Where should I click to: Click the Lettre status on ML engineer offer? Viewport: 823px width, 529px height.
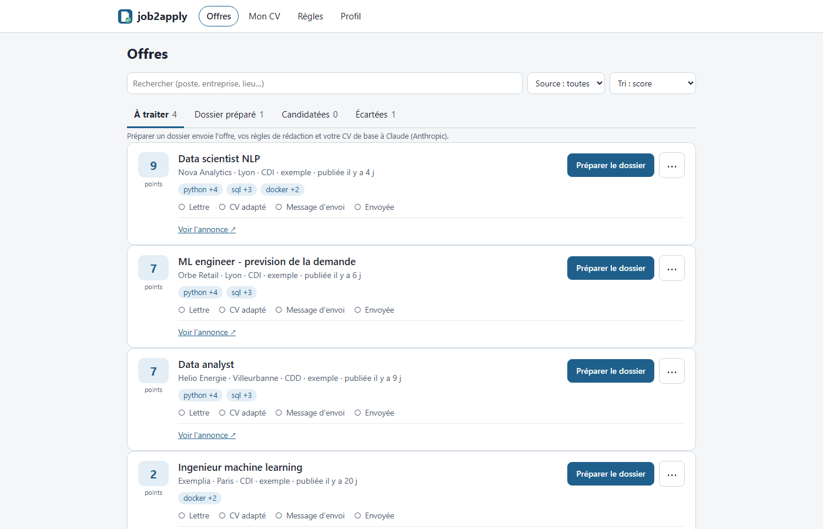tap(194, 310)
